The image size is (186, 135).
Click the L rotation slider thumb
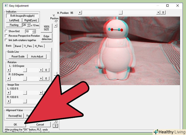point(25,70)
